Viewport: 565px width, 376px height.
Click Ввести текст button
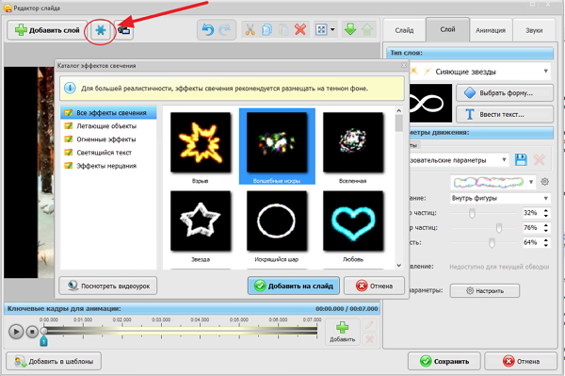coord(505,114)
